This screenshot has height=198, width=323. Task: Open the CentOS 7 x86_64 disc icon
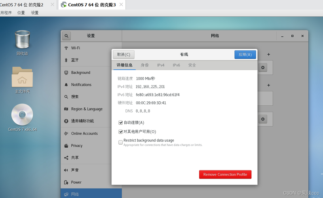pyautogui.click(x=22, y=117)
